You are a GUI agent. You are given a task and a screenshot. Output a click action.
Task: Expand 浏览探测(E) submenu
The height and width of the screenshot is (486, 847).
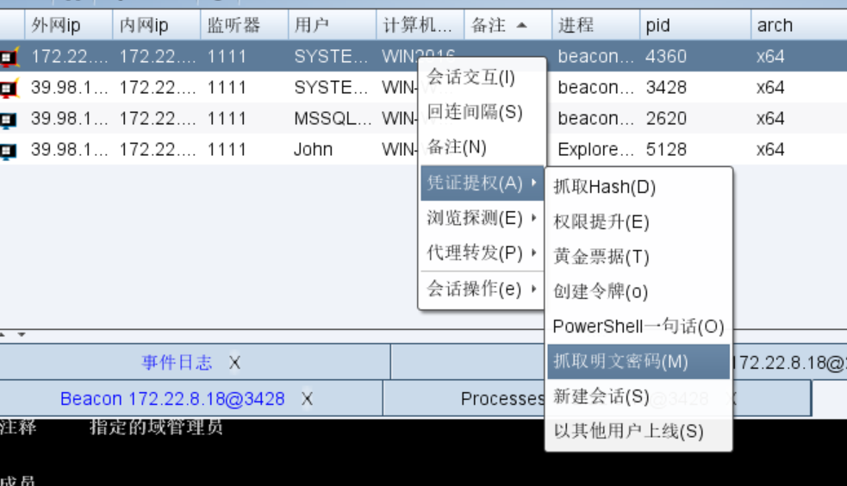pyautogui.click(x=482, y=218)
